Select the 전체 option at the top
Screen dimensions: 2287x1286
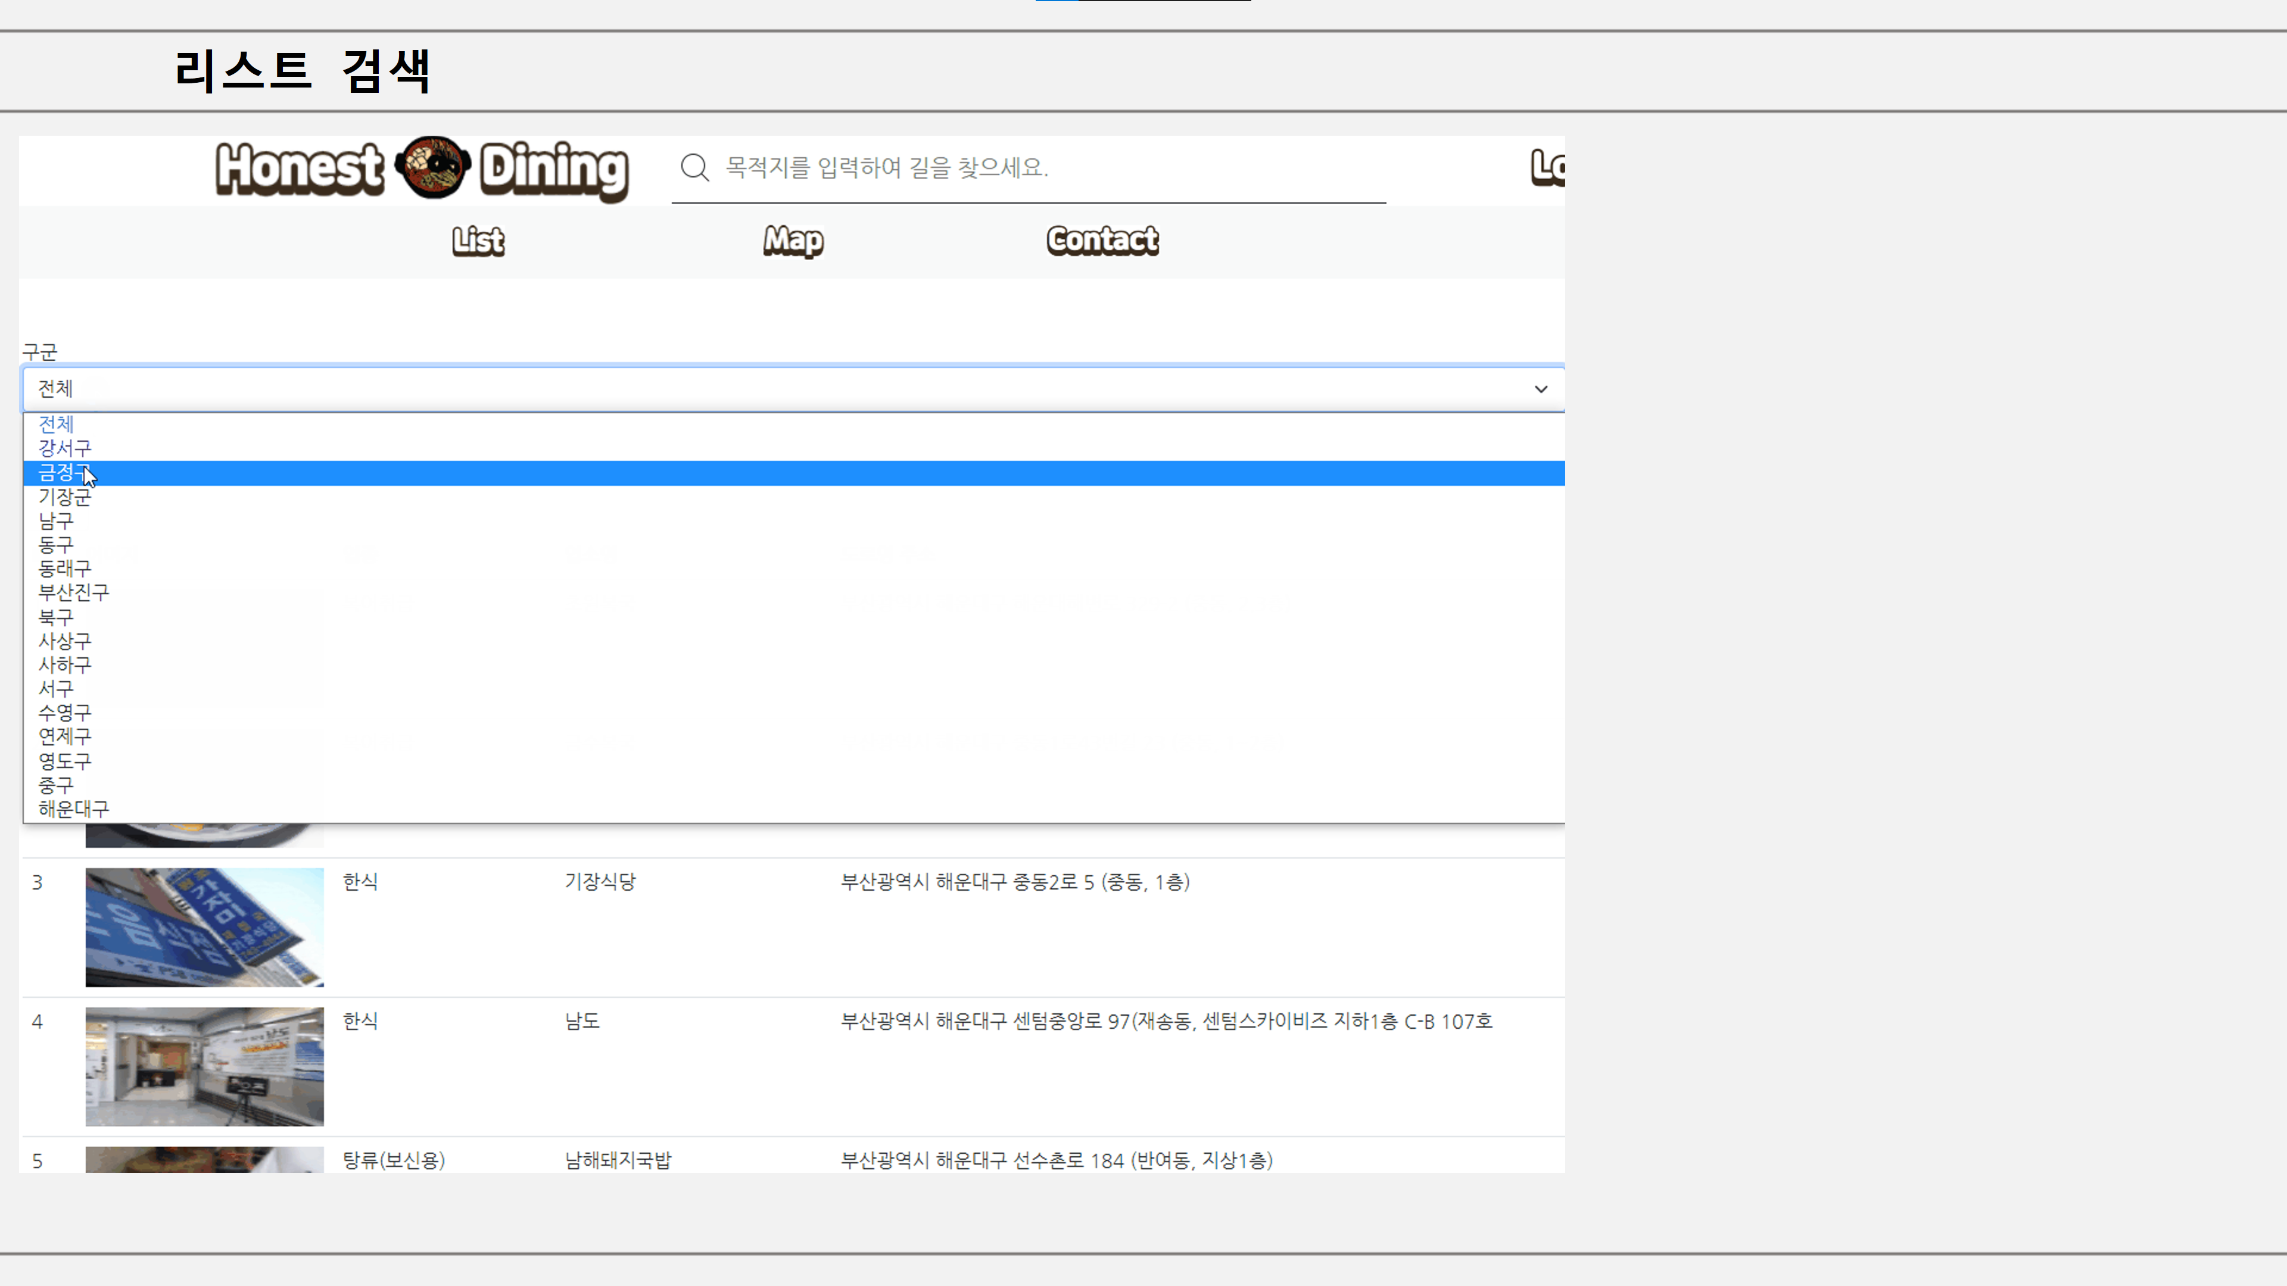pyautogui.click(x=55, y=424)
